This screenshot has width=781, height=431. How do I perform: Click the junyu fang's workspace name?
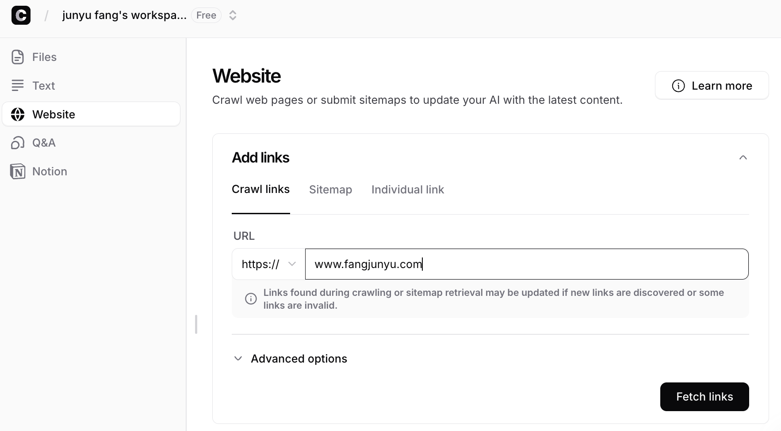124,15
